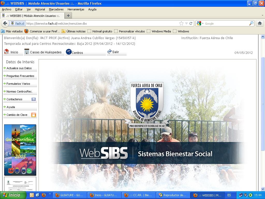Click the page vertical scrollbar thumb
Image resolution: width=265 pixels, height=199 pixels.
(x=263, y=104)
